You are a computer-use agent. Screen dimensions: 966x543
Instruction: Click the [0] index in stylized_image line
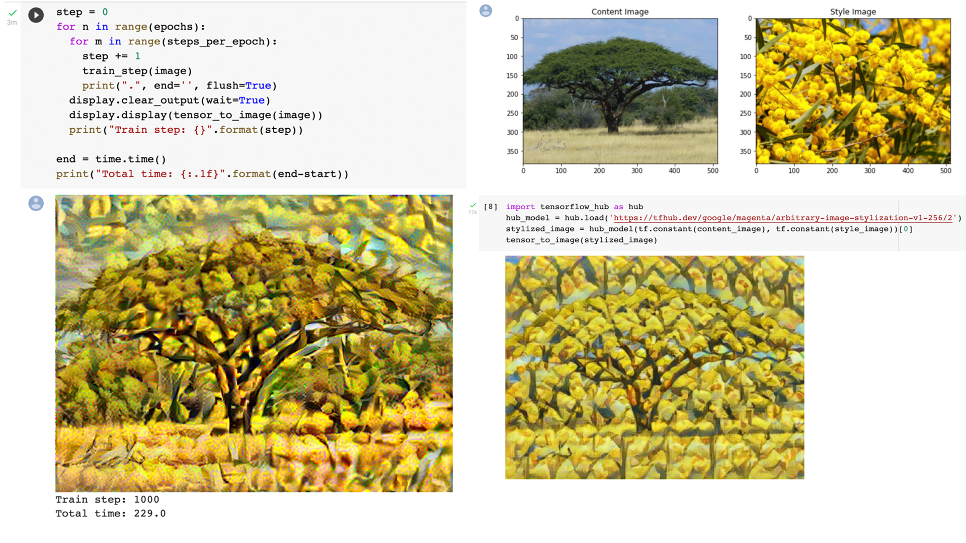click(906, 229)
